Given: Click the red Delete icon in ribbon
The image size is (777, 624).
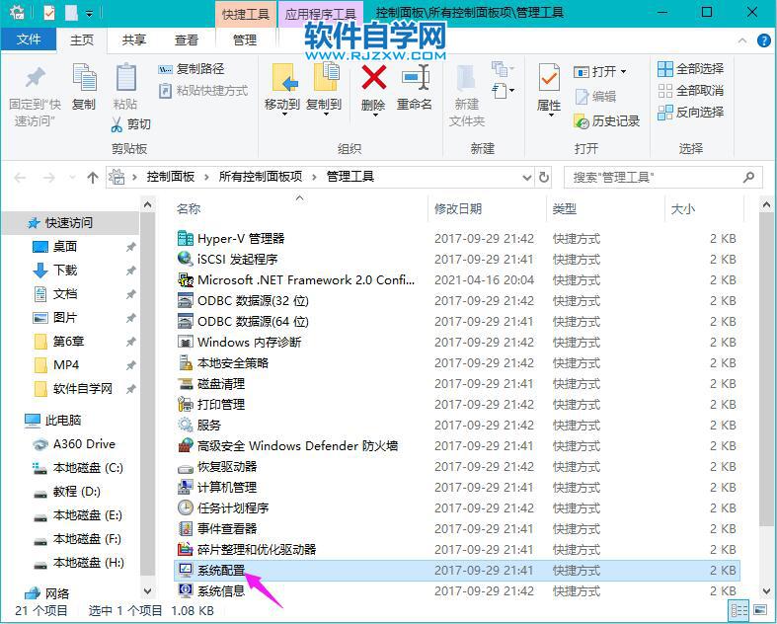Looking at the screenshot, I should [373, 80].
